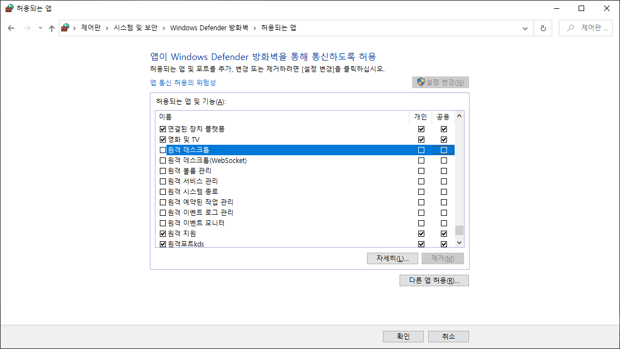Select 원격 이벤트 모니터 row

click(305, 223)
